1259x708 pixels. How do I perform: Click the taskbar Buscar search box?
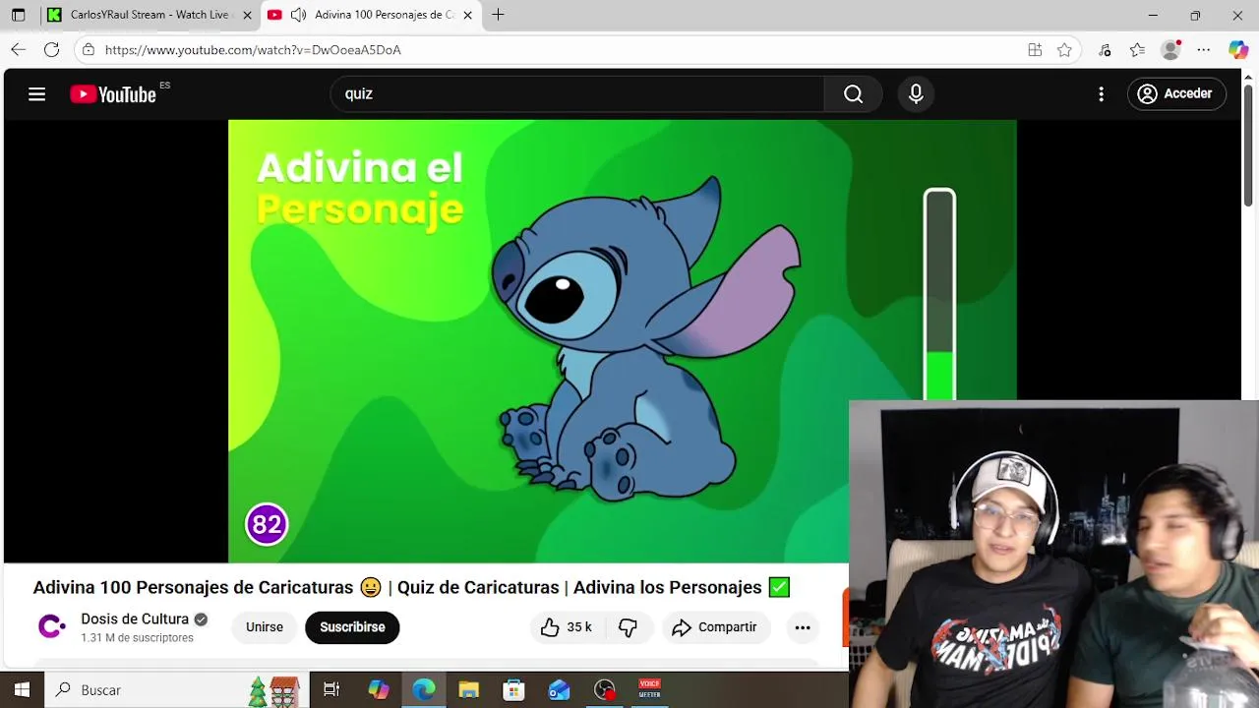[176, 690]
